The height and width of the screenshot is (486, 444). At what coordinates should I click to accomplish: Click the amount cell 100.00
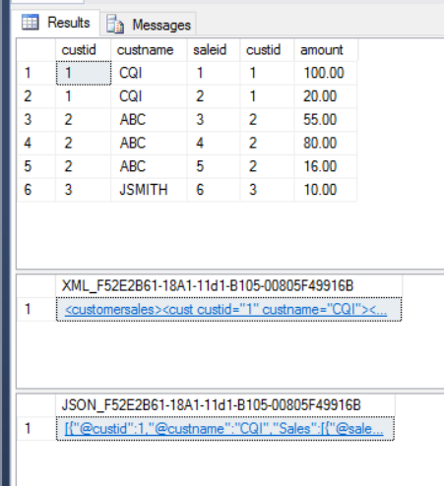tap(326, 73)
